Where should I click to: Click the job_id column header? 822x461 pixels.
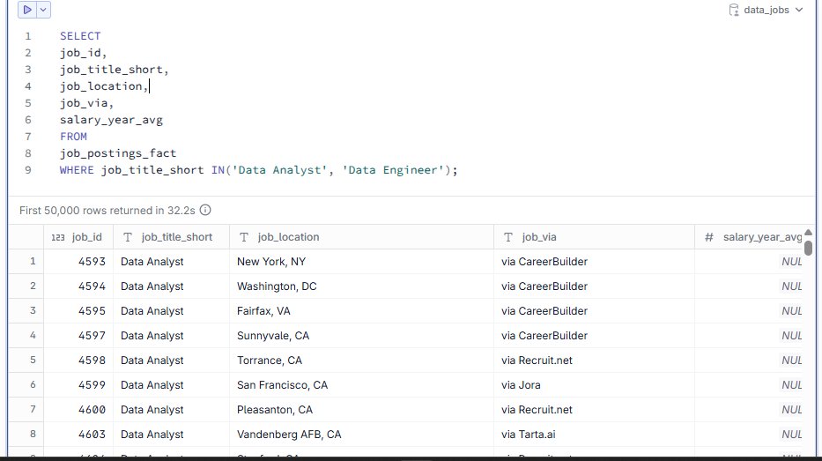tap(78, 237)
